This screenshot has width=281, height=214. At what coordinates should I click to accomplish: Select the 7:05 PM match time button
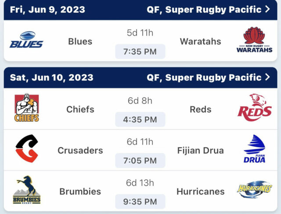pos(140,161)
